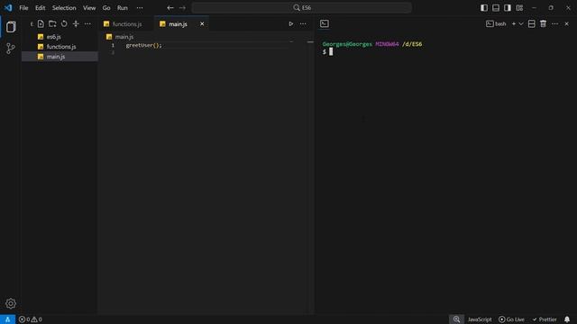Run the code with the play icon

(x=290, y=24)
